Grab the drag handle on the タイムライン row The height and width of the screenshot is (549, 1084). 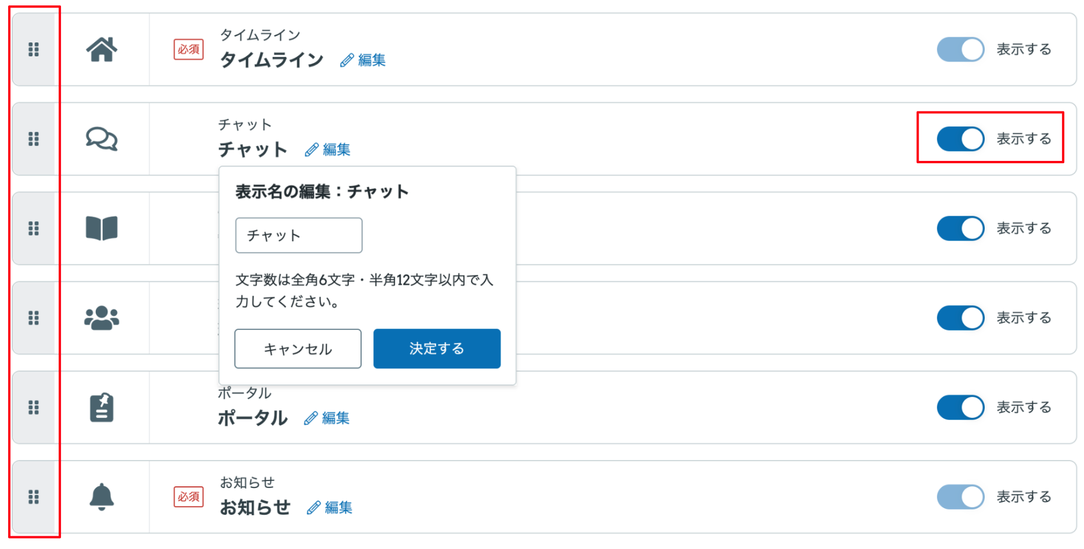[x=34, y=49]
